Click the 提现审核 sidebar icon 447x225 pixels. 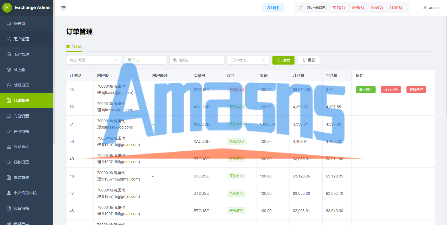point(9,147)
